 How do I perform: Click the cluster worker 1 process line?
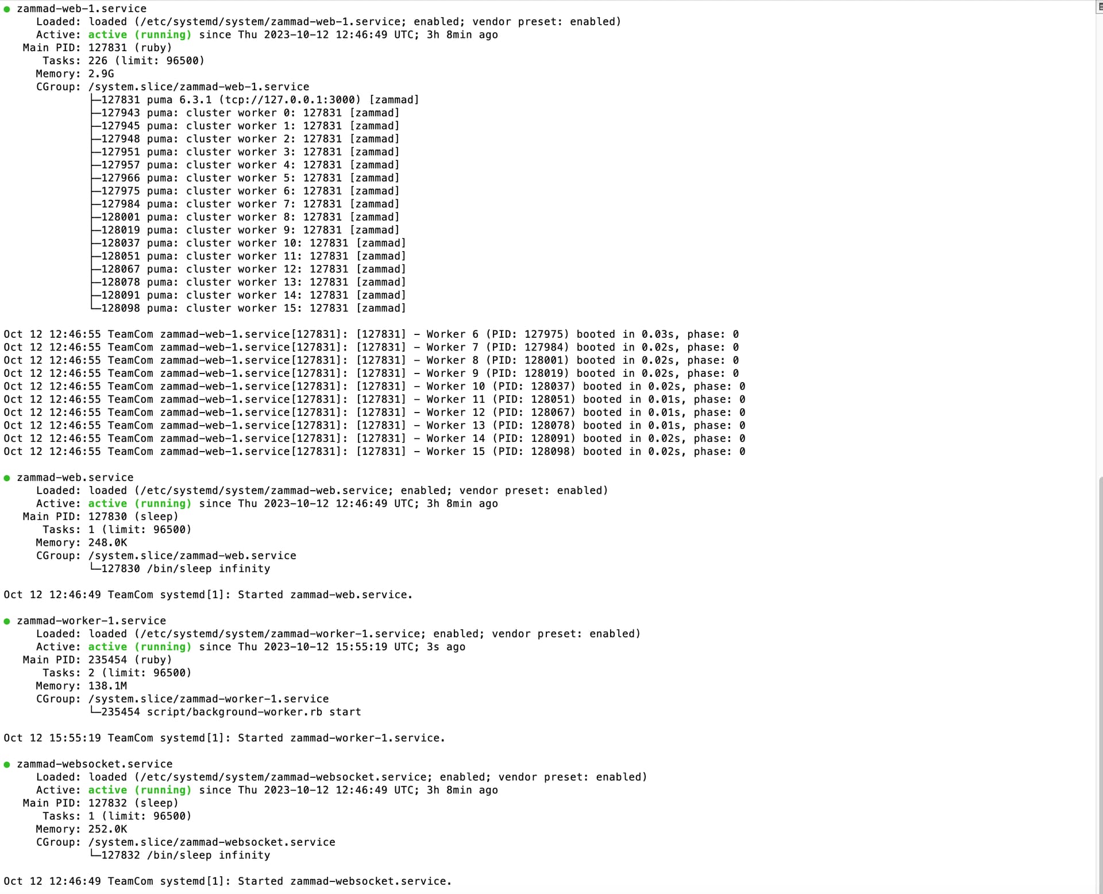(246, 126)
